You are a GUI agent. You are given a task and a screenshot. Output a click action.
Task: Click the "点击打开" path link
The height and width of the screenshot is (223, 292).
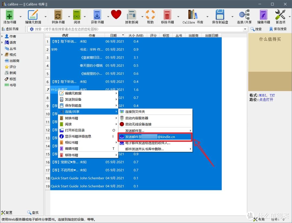coord(266,100)
